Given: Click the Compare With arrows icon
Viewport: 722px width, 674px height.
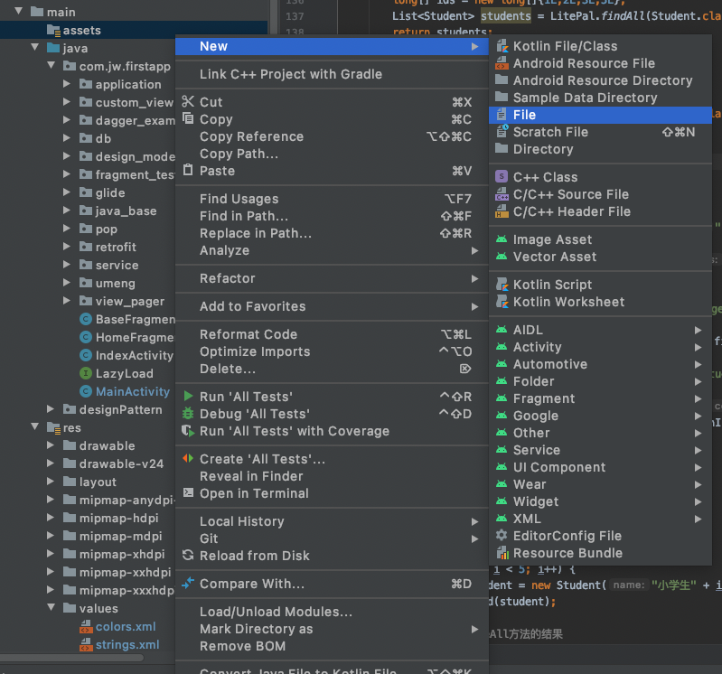Looking at the screenshot, I should [x=188, y=584].
